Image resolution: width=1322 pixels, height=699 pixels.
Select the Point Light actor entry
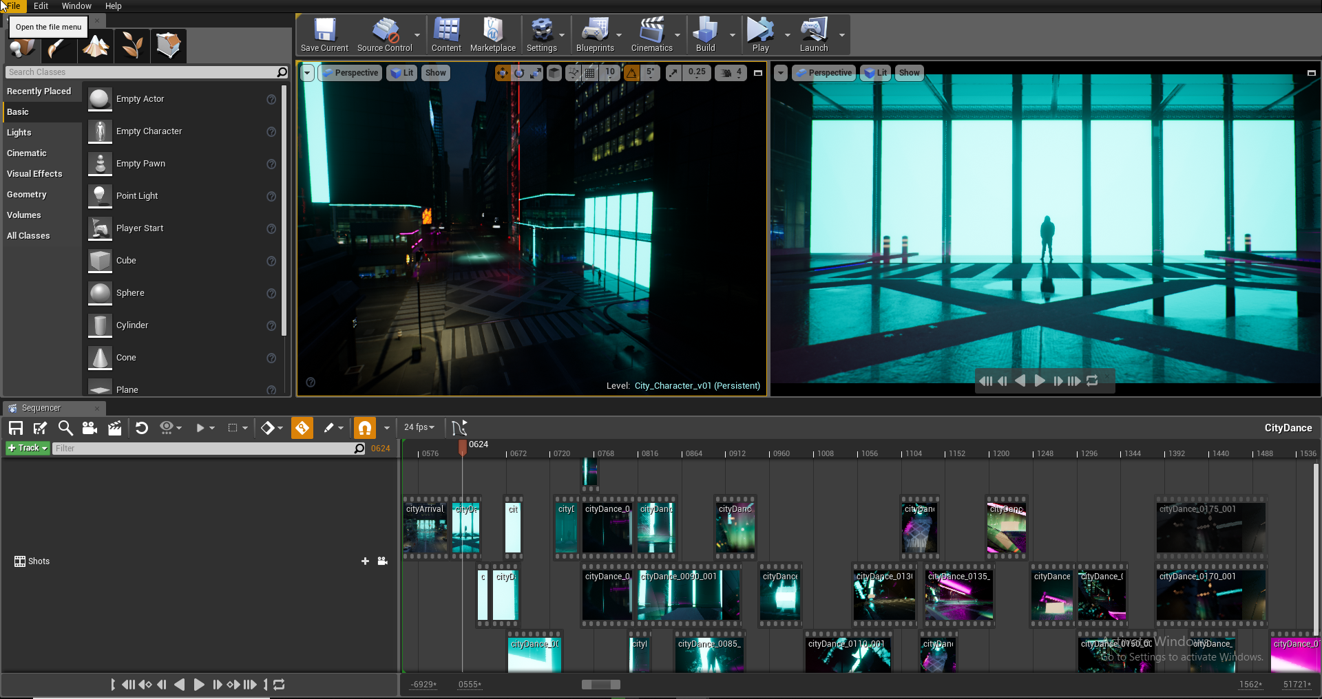point(184,196)
